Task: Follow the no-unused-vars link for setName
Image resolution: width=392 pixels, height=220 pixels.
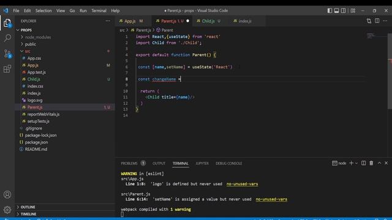Action: coord(271,199)
